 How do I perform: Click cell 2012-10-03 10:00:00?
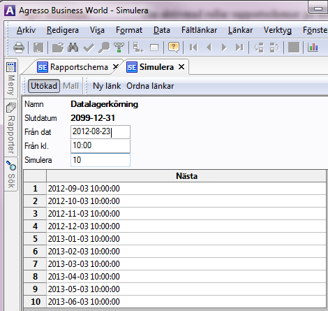coord(186,201)
